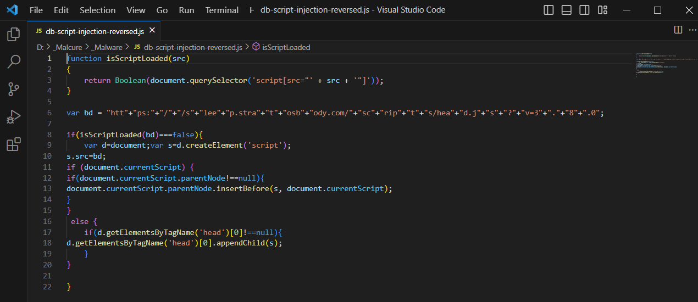Expand breadcrumb chevron after _Malcure

click(x=87, y=48)
